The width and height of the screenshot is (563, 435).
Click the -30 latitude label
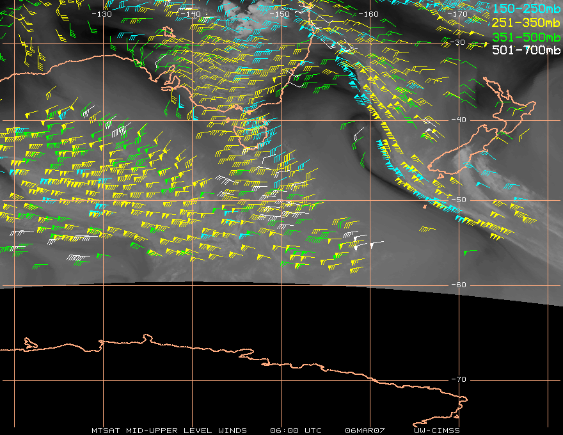(458, 42)
